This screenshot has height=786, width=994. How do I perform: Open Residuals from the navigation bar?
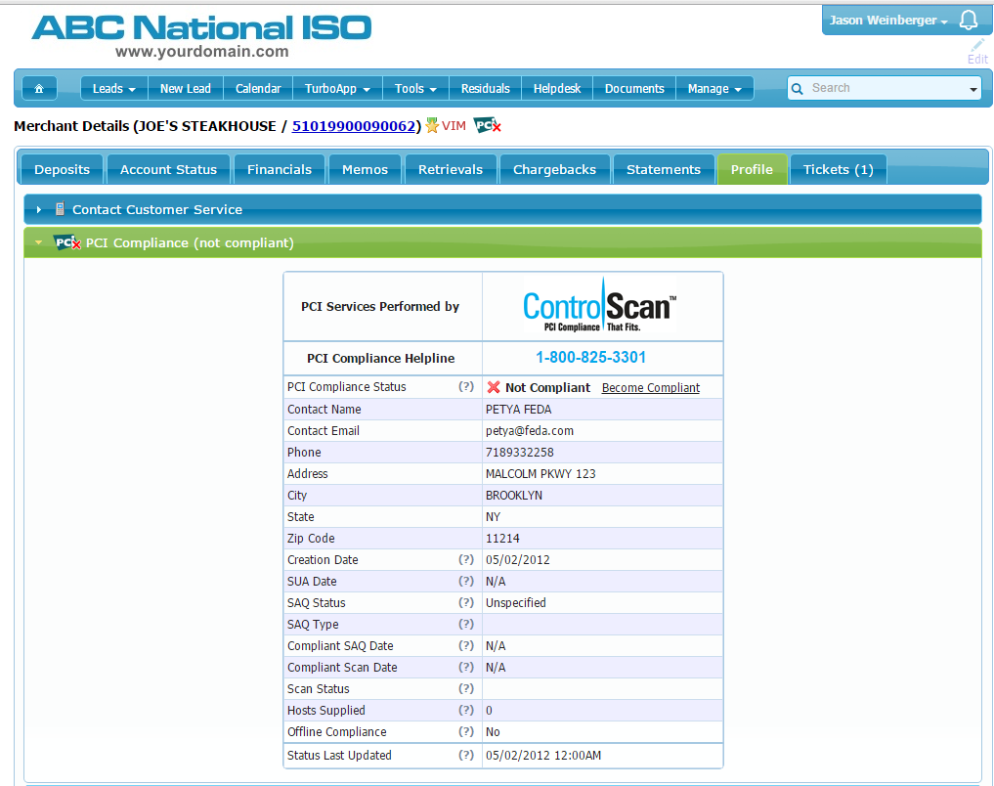tap(486, 89)
